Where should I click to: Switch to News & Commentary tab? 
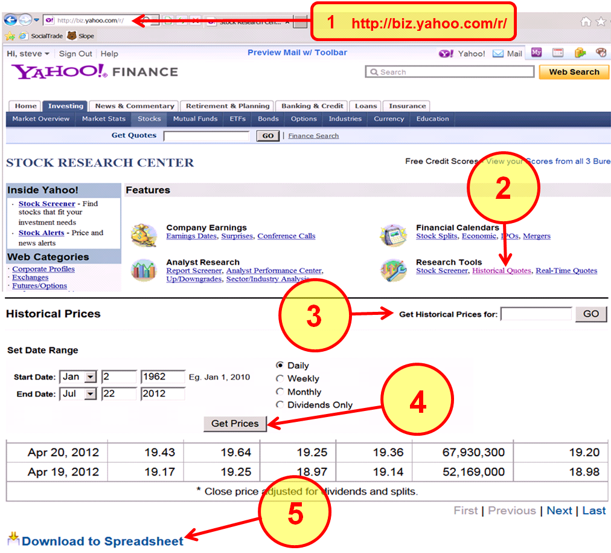[x=135, y=106]
